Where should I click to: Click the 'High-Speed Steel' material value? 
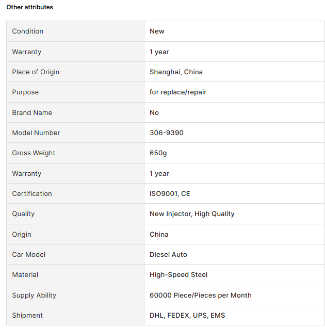tap(178, 275)
